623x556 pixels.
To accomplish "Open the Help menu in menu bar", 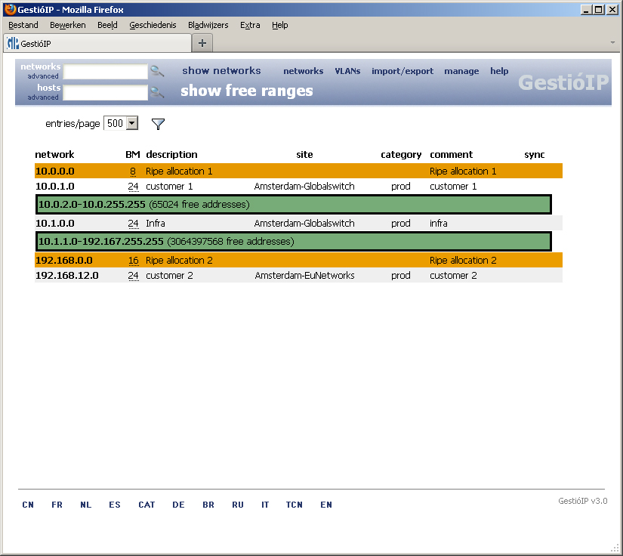I will [x=279, y=25].
